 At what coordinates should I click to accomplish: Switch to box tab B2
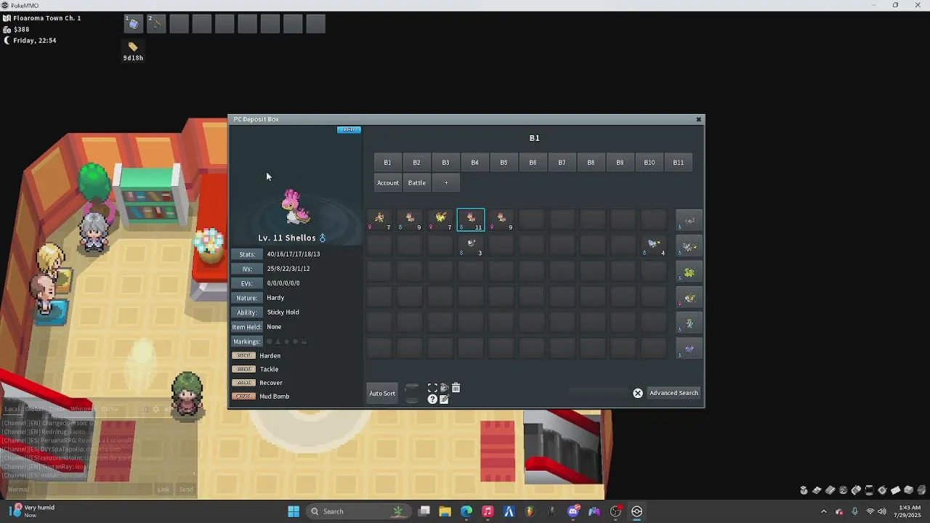click(416, 163)
